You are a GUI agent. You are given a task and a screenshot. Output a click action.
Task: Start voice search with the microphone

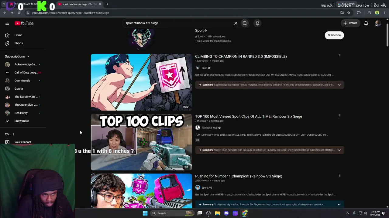point(257,23)
